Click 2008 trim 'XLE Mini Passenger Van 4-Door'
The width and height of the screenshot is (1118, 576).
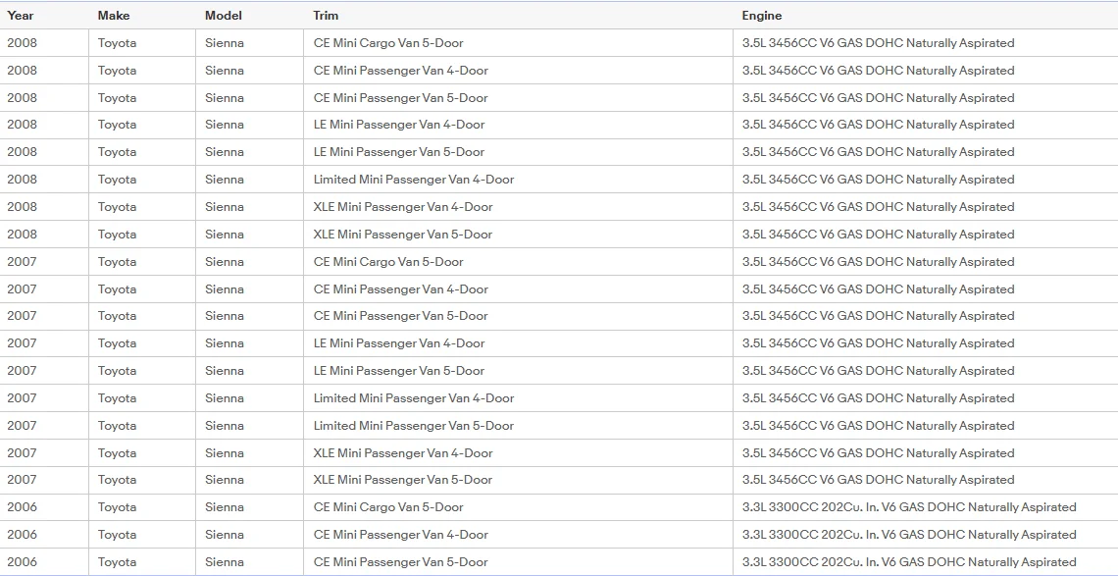pos(403,207)
